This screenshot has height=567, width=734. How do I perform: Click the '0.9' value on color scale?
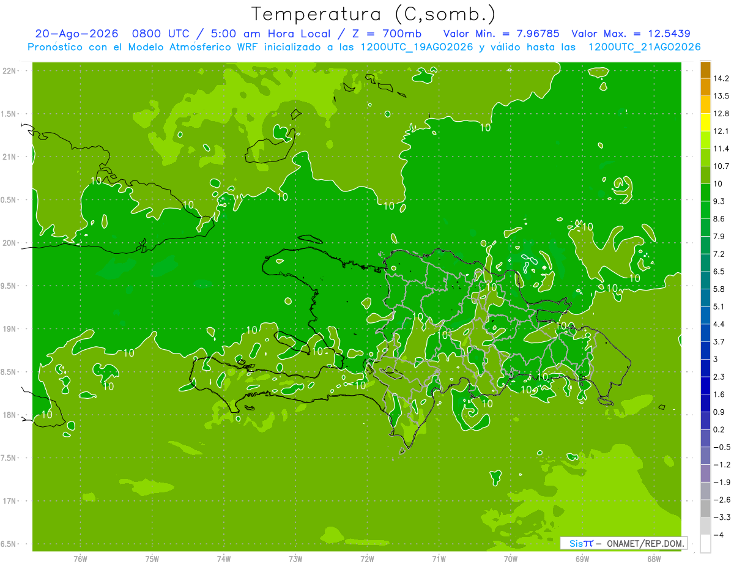[x=719, y=412]
